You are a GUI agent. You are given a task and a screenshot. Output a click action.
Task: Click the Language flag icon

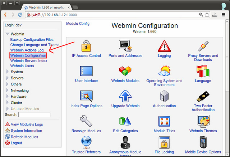(x=203, y=71)
